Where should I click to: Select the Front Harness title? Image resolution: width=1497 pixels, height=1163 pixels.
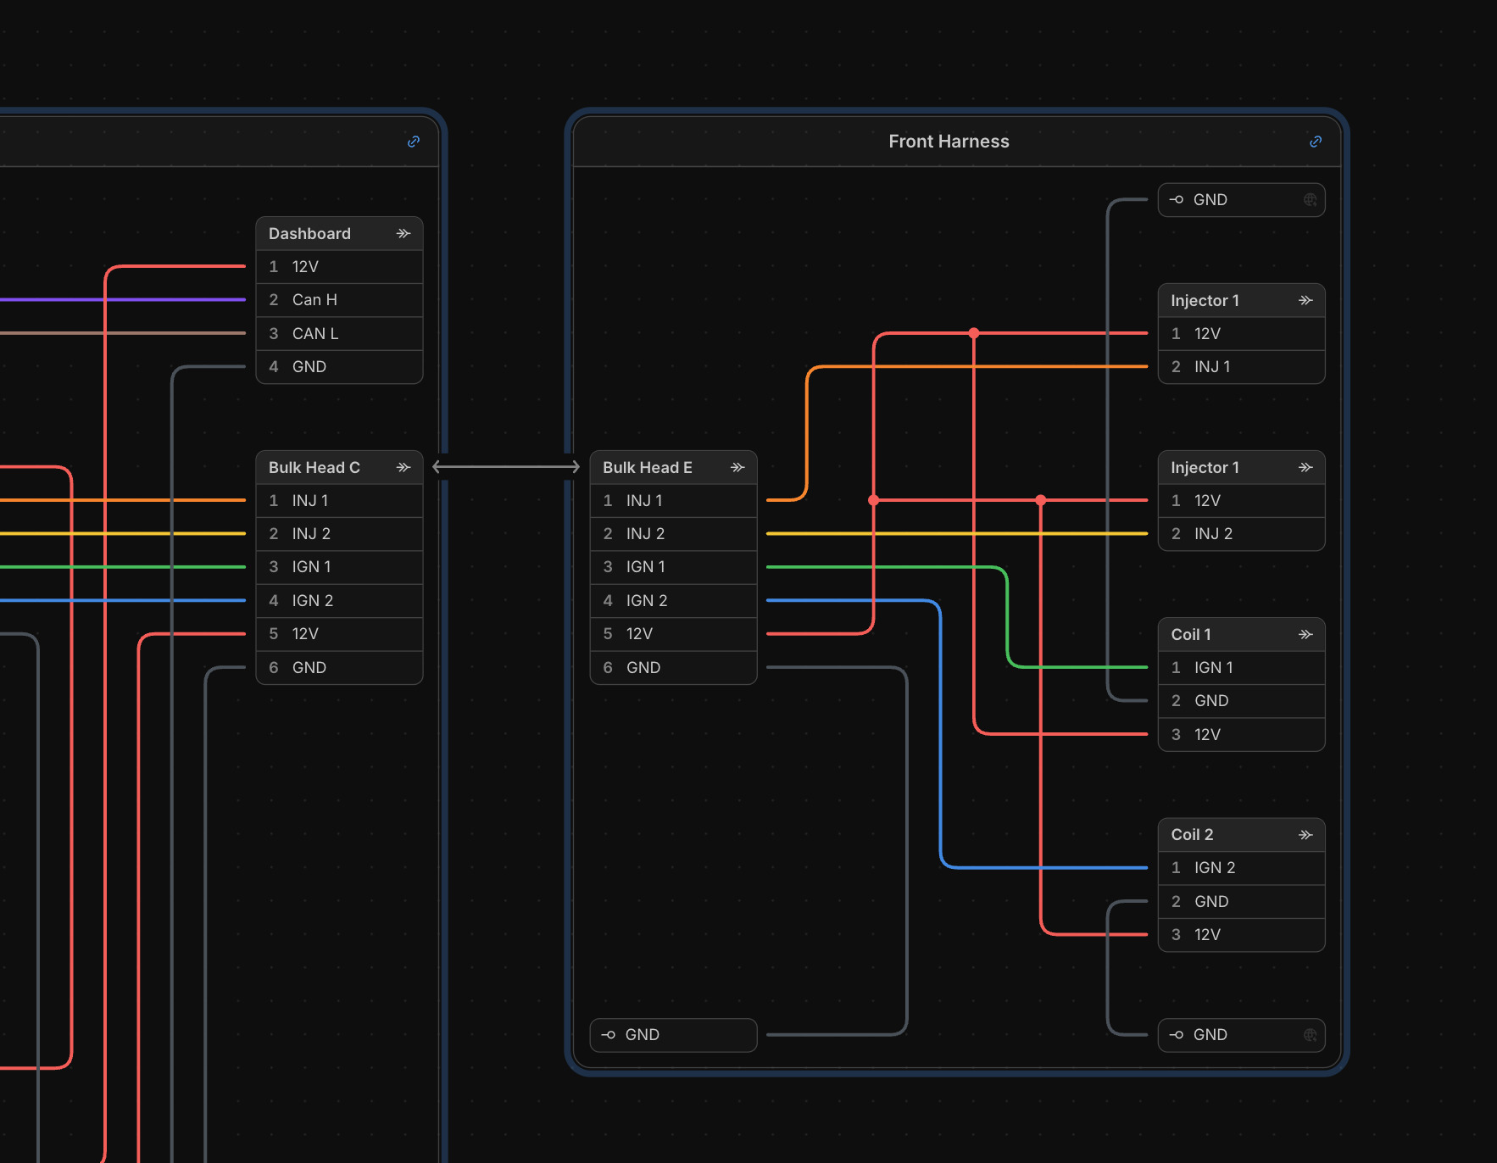pyautogui.click(x=949, y=142)
